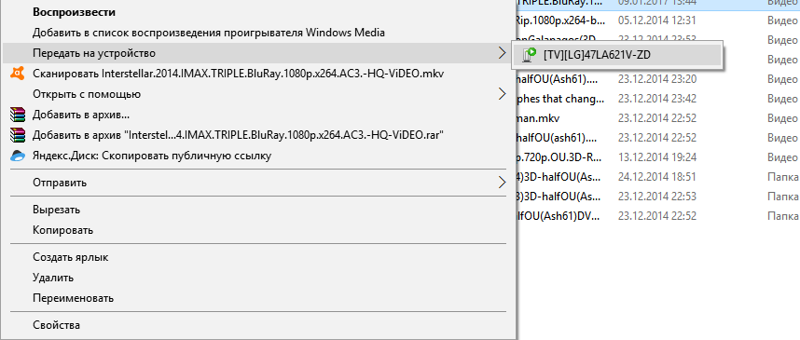
Task: Choose 'Создать ярлык' option
Action: 259,257
